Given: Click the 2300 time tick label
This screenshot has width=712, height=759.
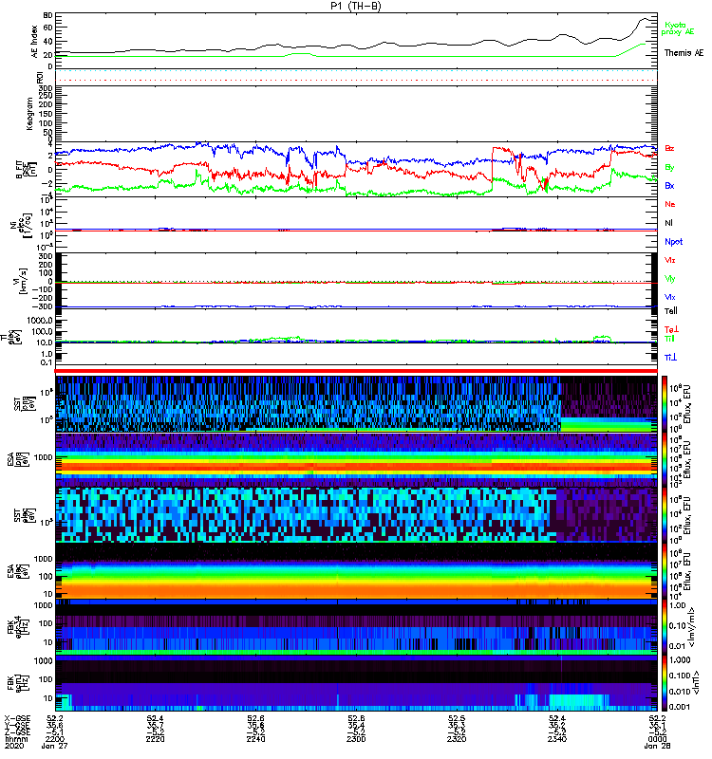Looking at the screenshot, I should tap(356, 739).
